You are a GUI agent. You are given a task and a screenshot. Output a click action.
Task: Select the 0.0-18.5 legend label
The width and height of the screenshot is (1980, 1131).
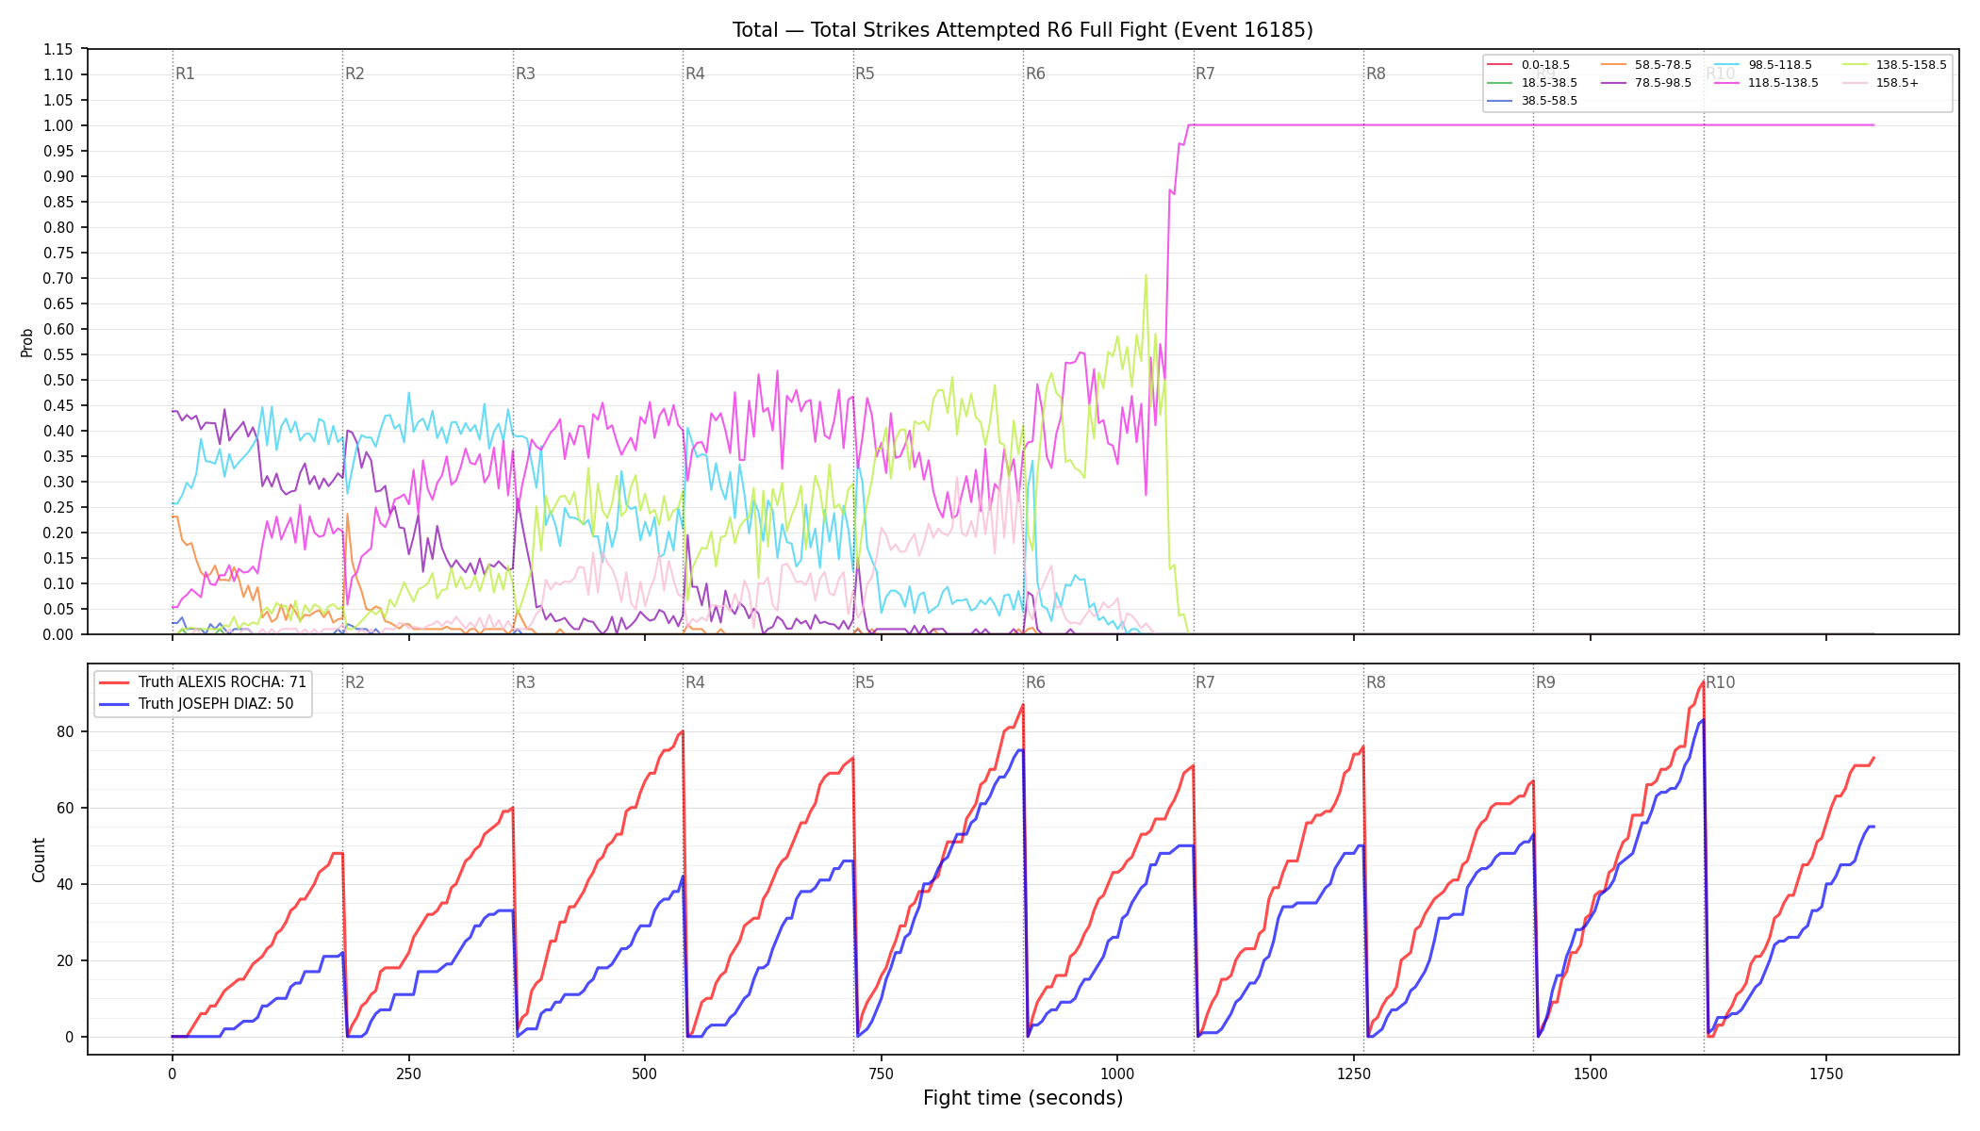pyautogui.click(x=1545, y=65)
